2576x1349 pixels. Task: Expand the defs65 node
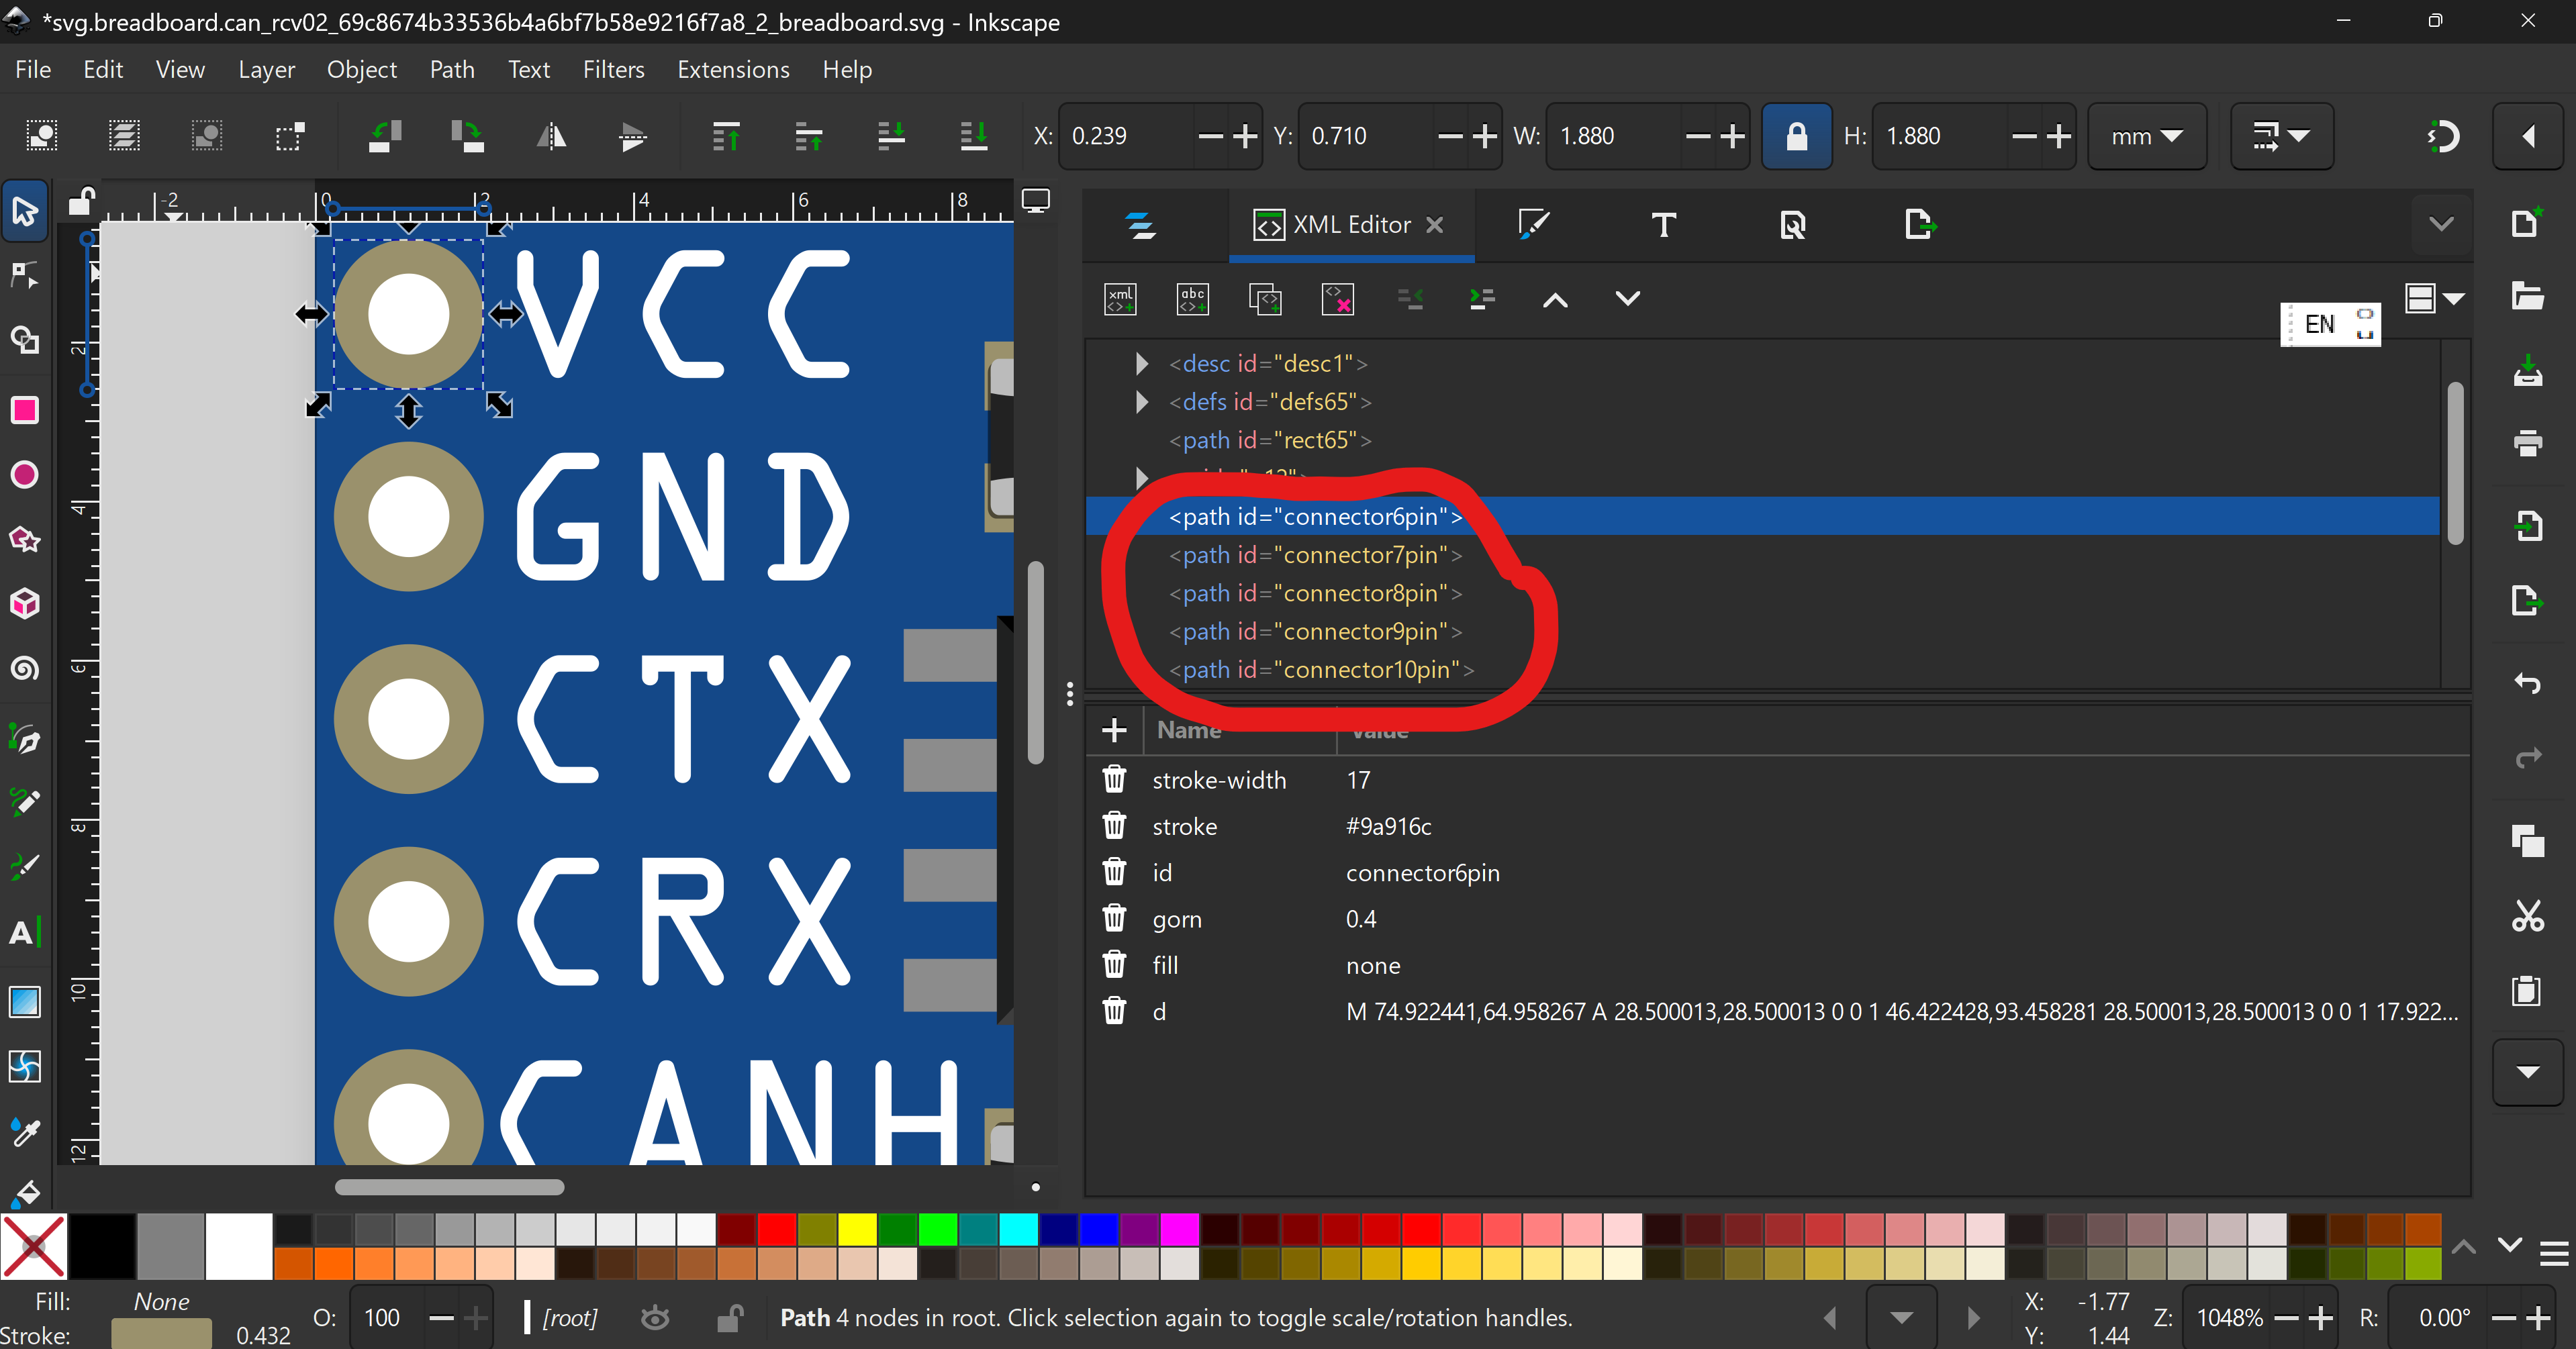pyautogui.click(x=1141, y=402)
